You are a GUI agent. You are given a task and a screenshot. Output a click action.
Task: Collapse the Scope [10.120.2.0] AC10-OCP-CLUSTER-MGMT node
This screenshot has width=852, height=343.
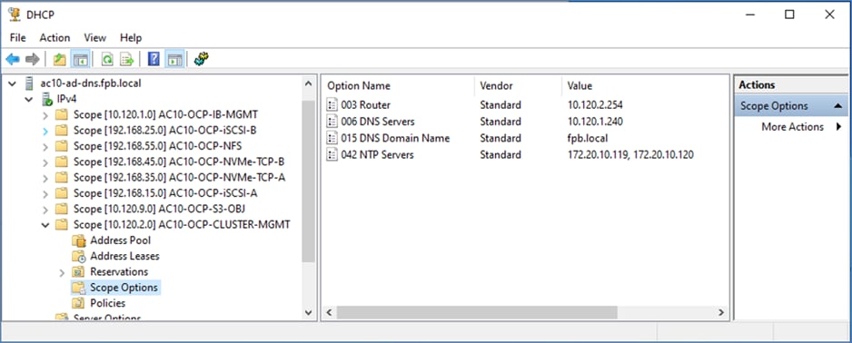coord(45,225)
